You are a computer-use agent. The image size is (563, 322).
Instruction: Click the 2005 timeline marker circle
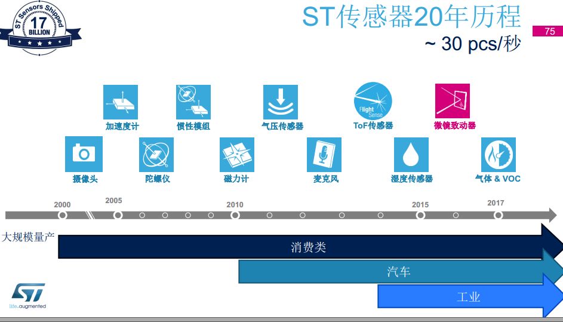118,215
